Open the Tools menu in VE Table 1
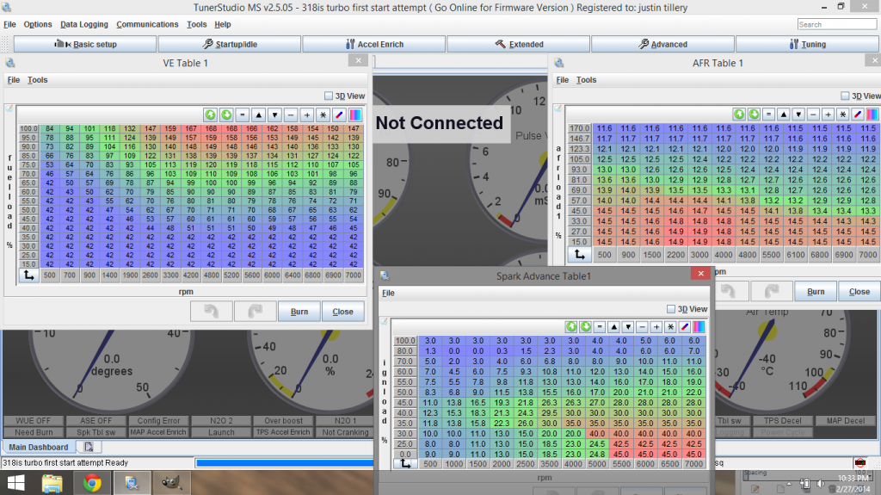The image size is (881, 495). click(38, 80)
